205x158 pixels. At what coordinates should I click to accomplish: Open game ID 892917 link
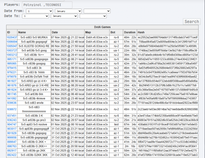tap(12, 151)
